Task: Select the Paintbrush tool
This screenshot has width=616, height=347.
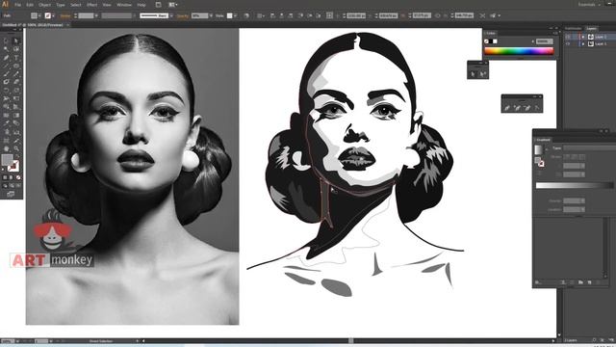Action: coord(6,73)
